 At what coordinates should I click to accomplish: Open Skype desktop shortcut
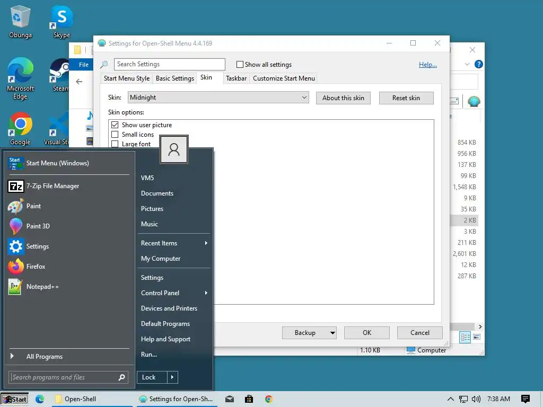pos(62,22)
